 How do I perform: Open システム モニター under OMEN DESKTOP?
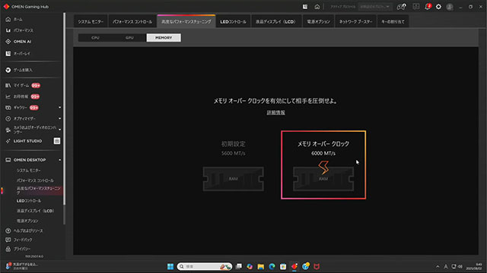pyautogui.click(x=29, y=171)
